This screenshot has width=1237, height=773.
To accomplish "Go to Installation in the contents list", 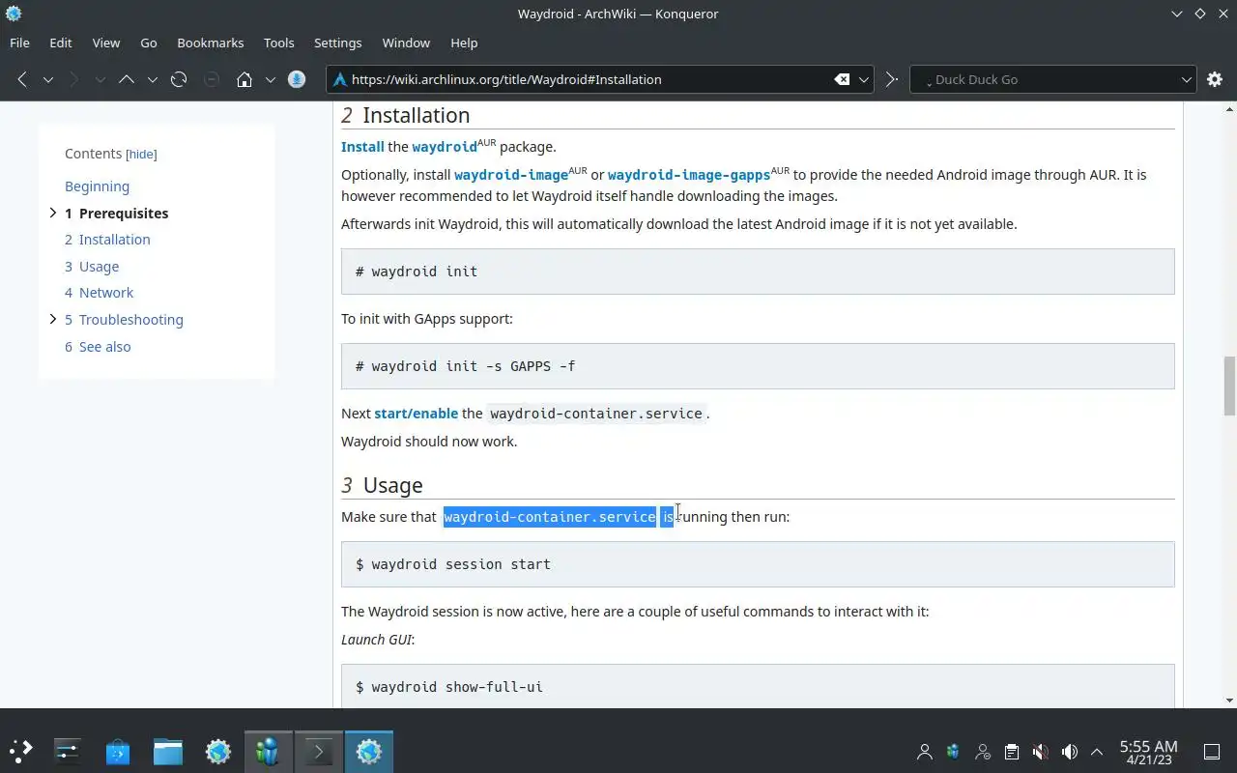I will coord(107,240).
